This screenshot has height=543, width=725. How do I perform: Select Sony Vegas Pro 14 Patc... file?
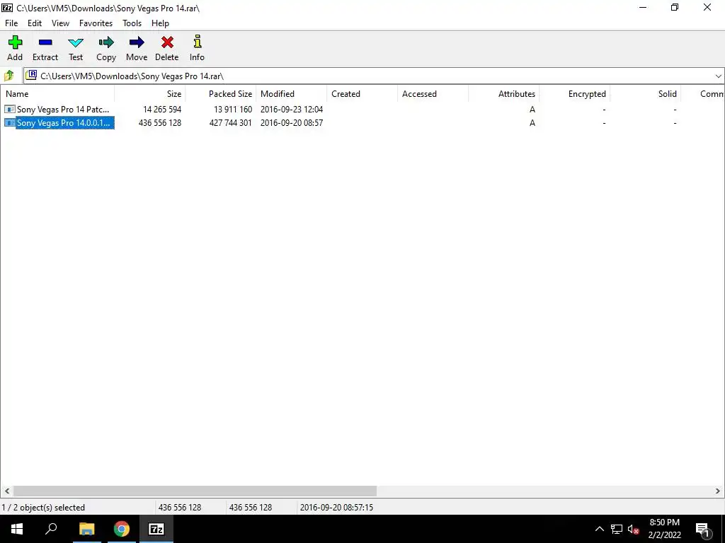tap(63, 110)
